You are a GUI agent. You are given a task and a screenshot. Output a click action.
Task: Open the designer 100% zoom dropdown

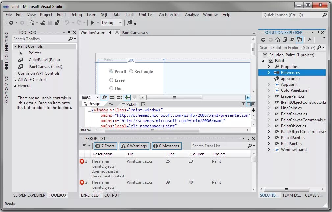coord(97,97)
